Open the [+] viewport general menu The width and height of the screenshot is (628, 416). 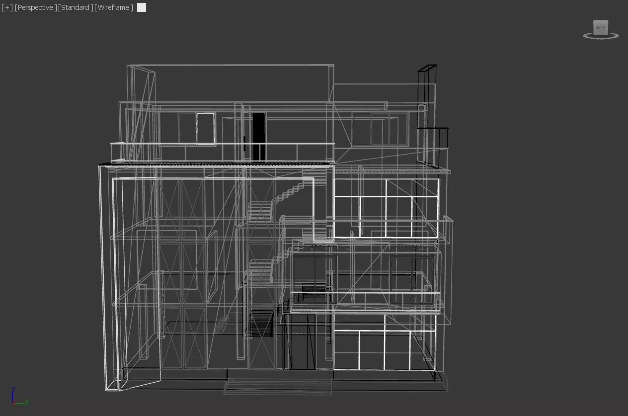pyautogui.click(x=7, y=7)
